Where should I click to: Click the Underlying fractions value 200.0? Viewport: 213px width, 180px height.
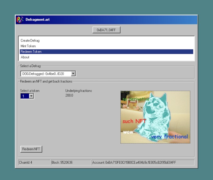pyautogui.click(x=69, y=95)
